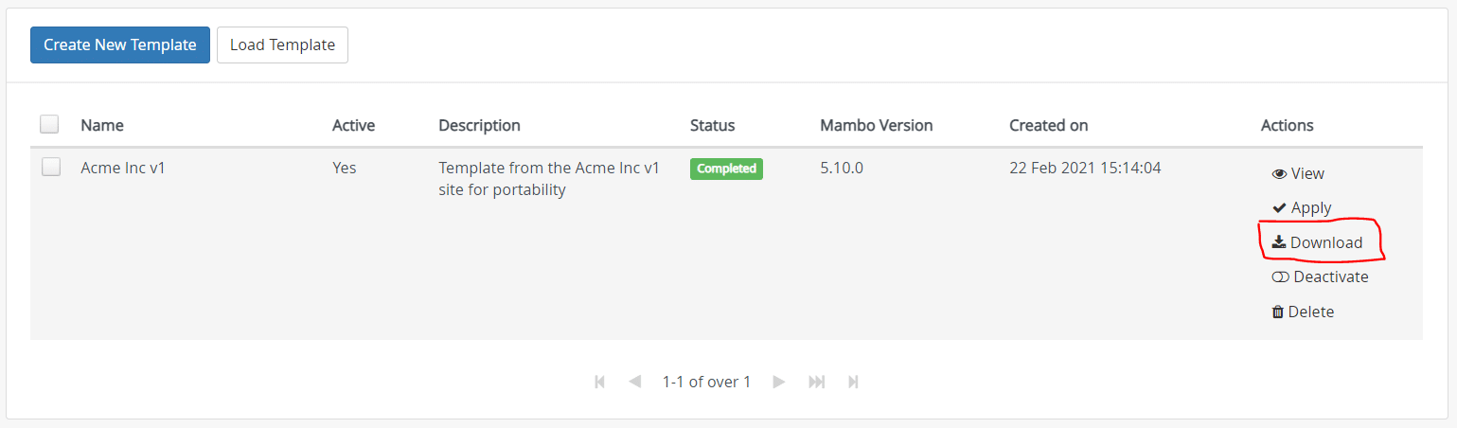Click the Create New Template button
The height and width of the screenshot is (428, 1457).
tap(120, 45)
